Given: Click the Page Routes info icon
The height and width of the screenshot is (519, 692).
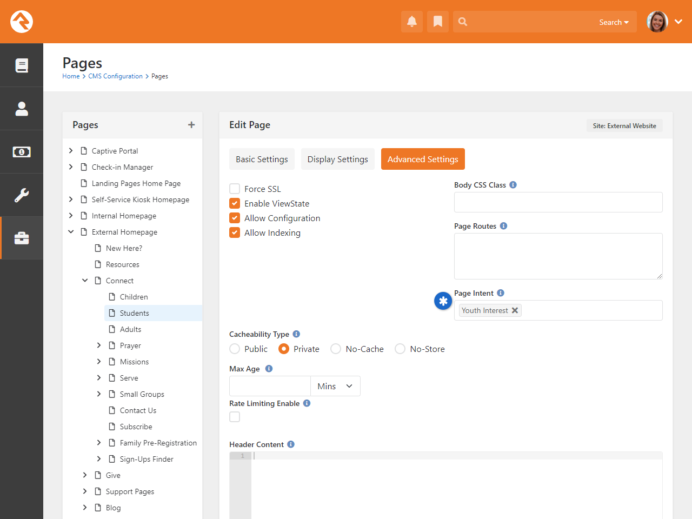Looking at the screenshot, I should coord(503,226).
